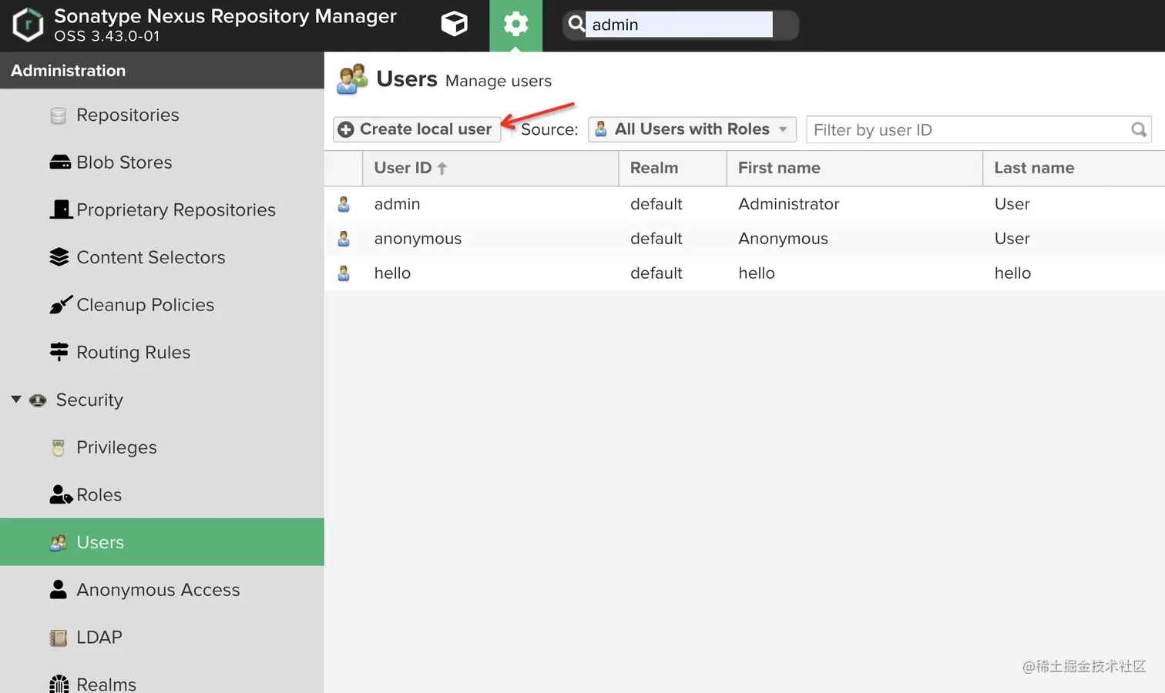The image size is (1165, 693).
Task: Open Anonymous Access in the sidebar
Action: pos(158,590)
